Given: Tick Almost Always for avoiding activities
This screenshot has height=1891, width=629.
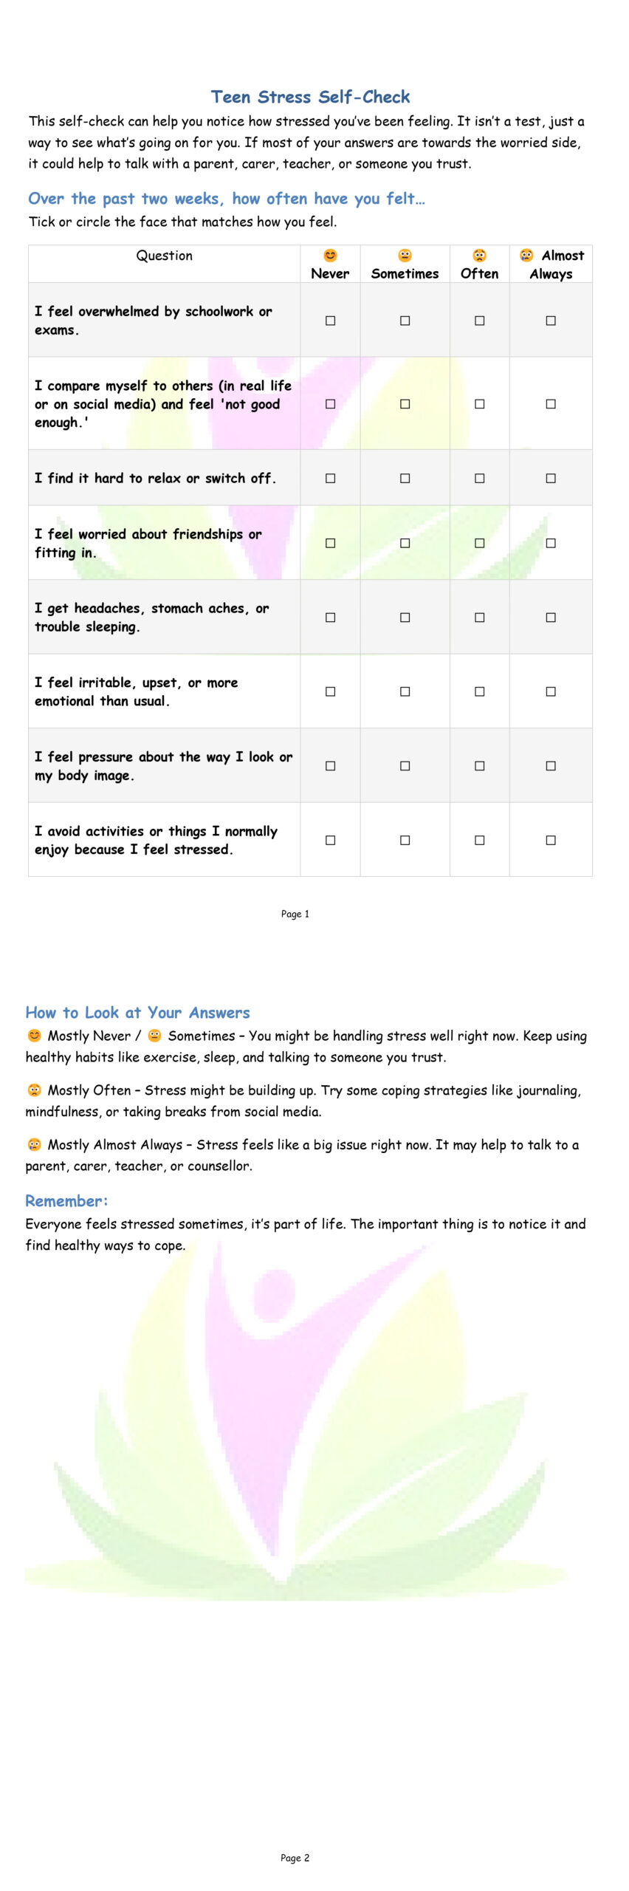Looking at the screenshot, I should coord(551,840).
